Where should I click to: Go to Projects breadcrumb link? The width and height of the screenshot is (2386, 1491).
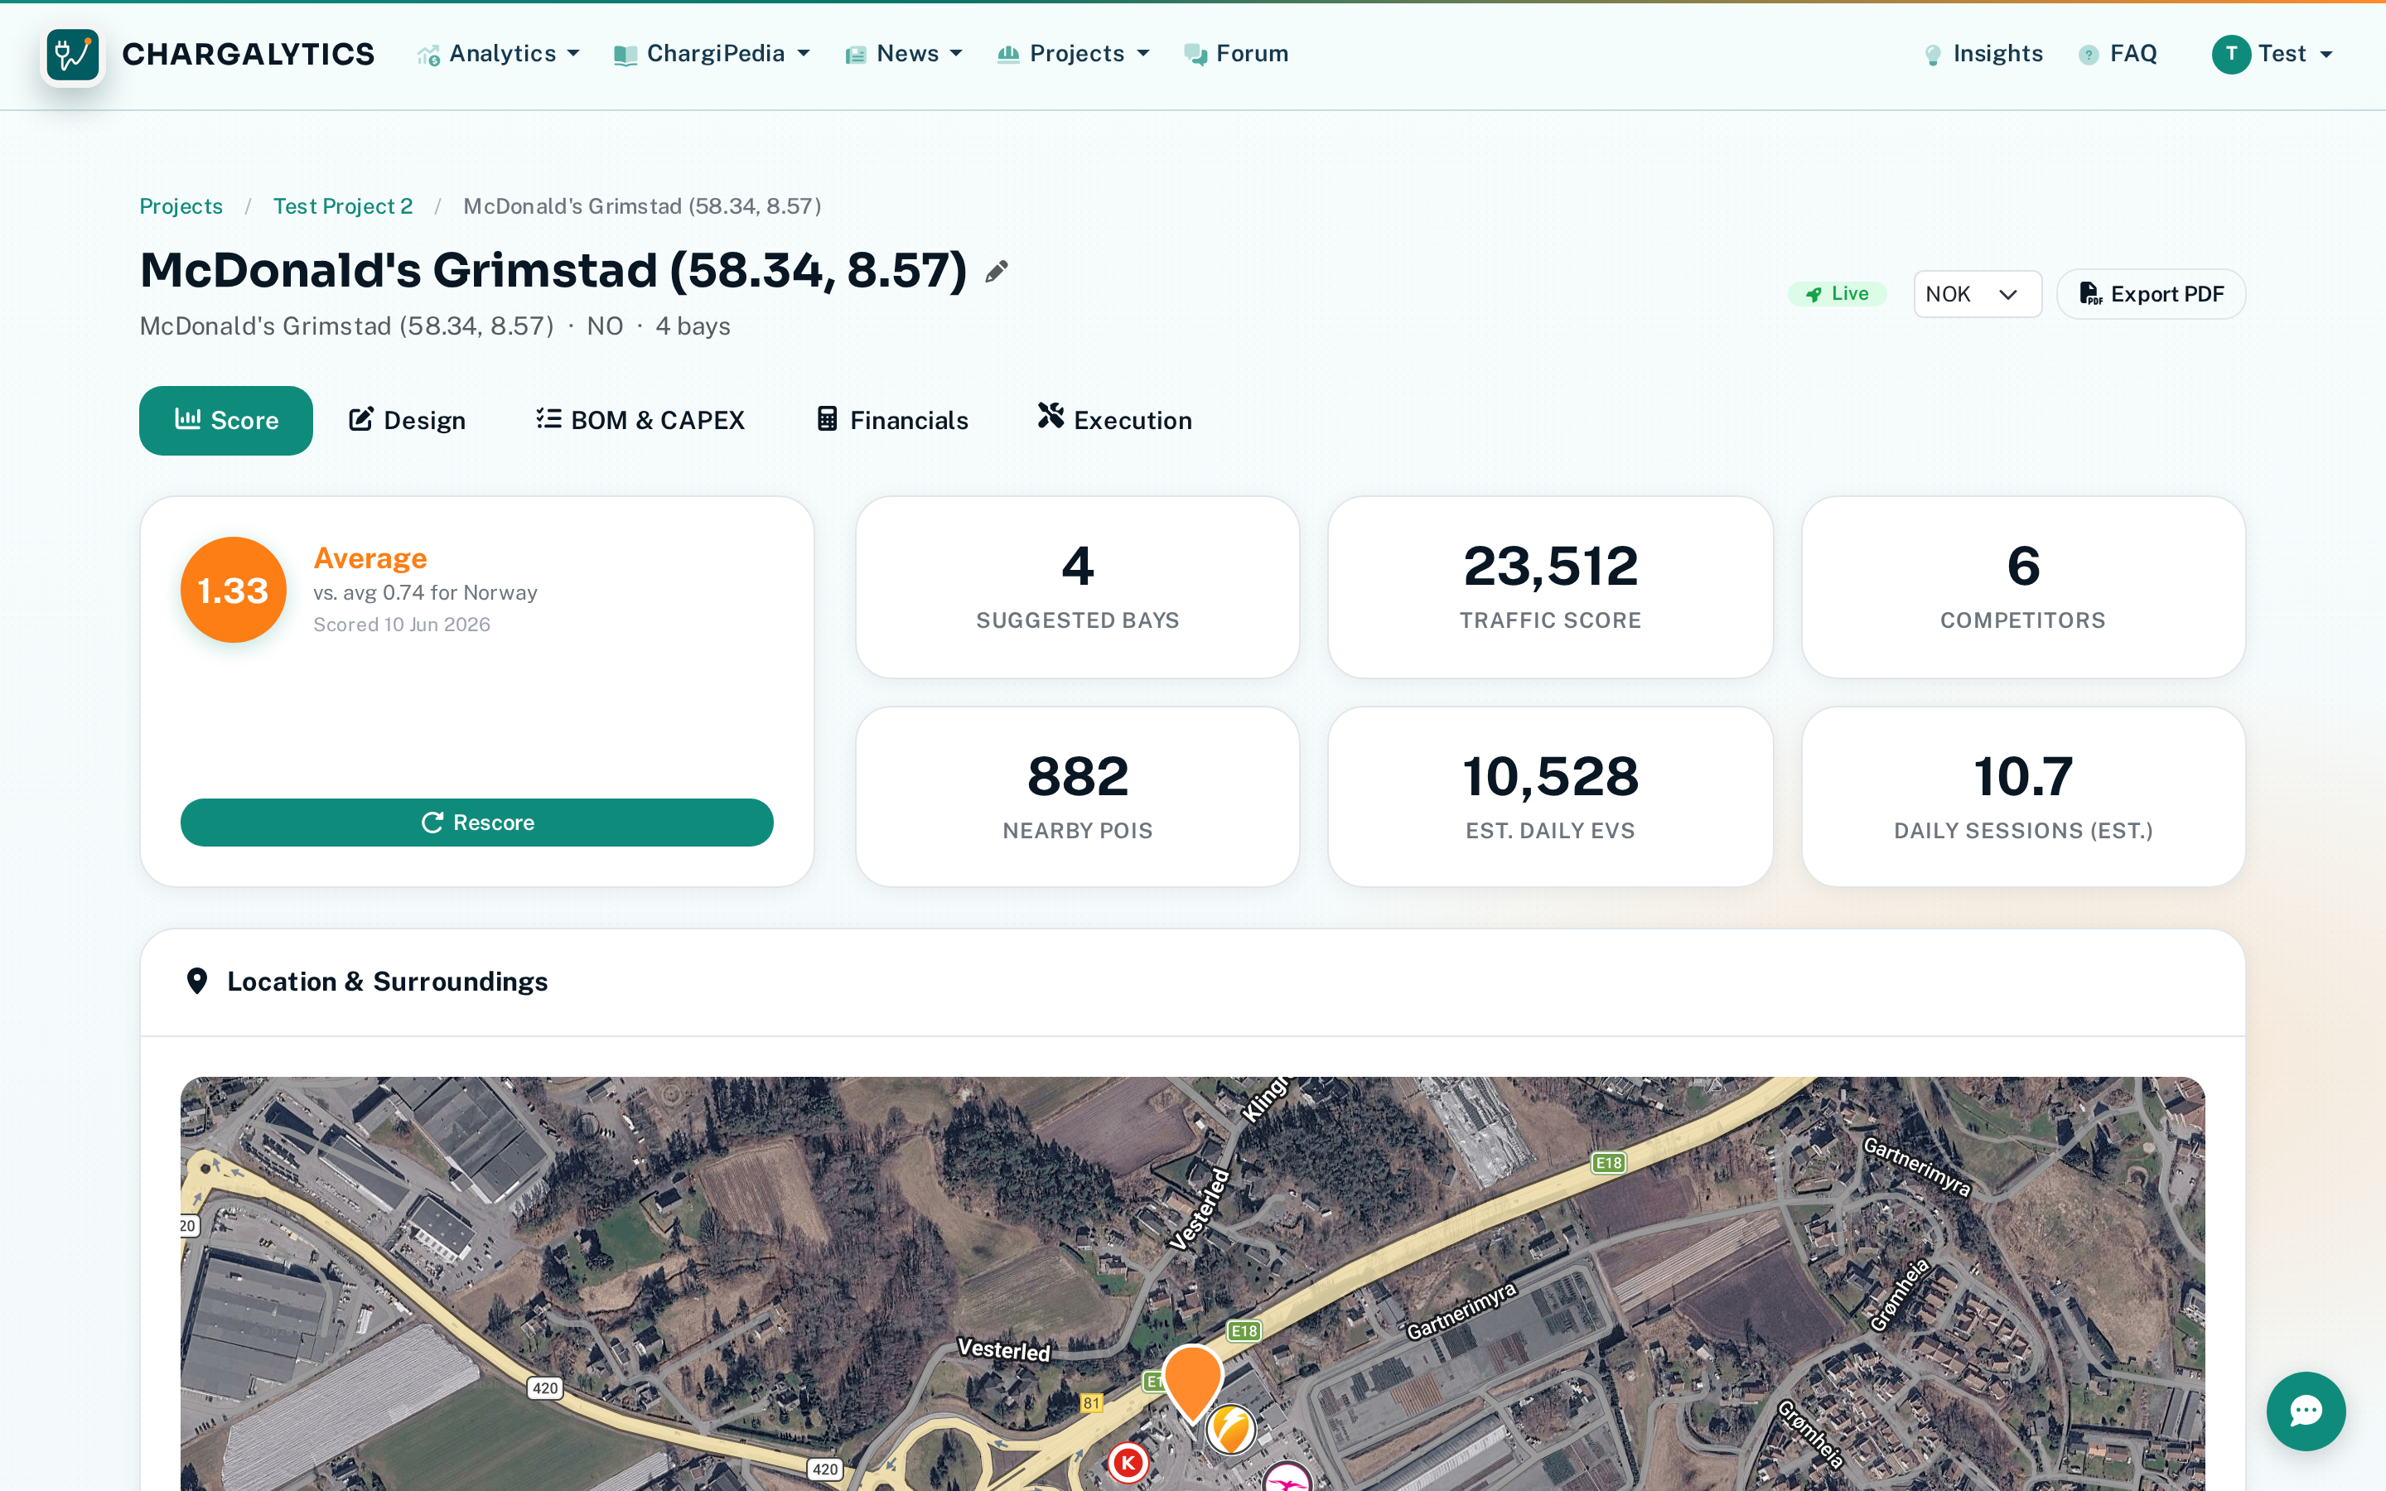[x=181, y=206]
